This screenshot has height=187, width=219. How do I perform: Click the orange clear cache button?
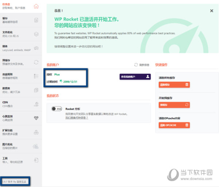(x=174, y=85)
